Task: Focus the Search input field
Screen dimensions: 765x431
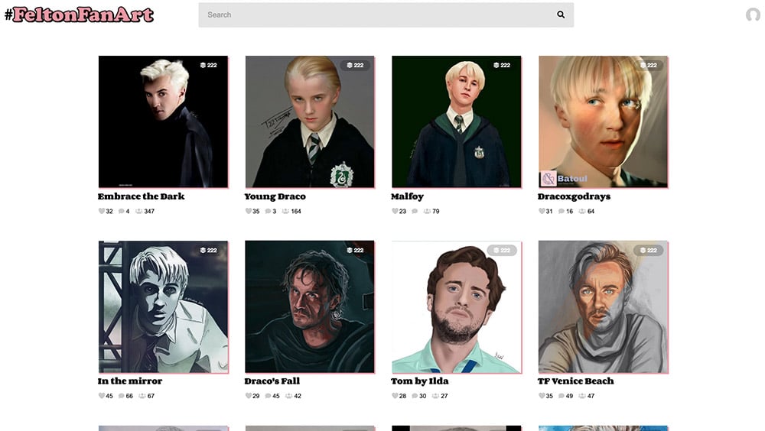Action: pyautogui.click(x=386, y=15)
